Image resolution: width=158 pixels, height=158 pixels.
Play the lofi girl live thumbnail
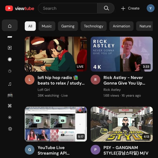coord(56,54)
